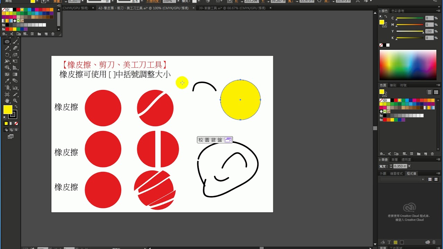Switch to Draw Inside mode

click(16, 130)
